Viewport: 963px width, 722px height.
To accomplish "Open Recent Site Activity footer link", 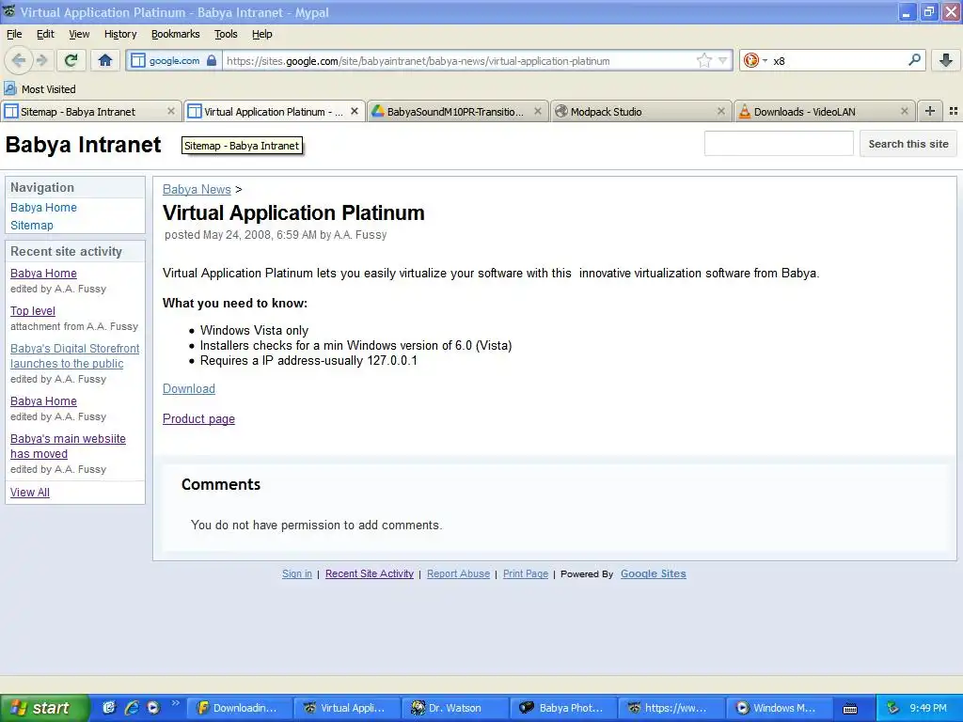I will pyautogui.click(x=369, y=573).
